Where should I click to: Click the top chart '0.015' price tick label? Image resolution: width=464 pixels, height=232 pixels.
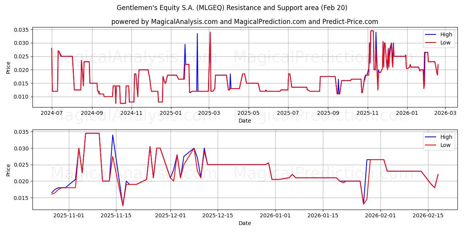pyautogui.click(x=22, y=84)
